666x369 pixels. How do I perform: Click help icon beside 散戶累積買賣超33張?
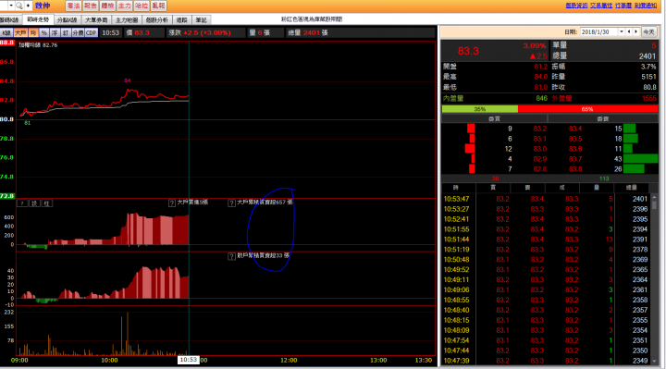(x=231, y=256)
